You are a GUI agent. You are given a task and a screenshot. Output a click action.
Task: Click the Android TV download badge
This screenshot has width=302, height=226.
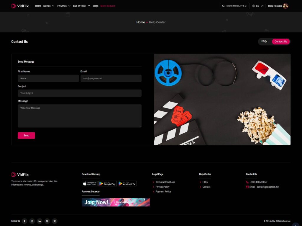click(127, 183)
